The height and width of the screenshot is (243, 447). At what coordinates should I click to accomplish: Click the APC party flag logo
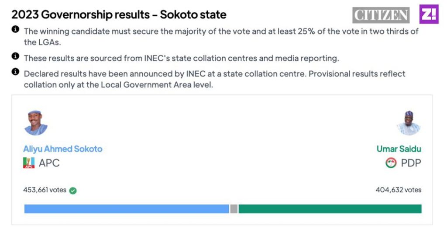29,163
